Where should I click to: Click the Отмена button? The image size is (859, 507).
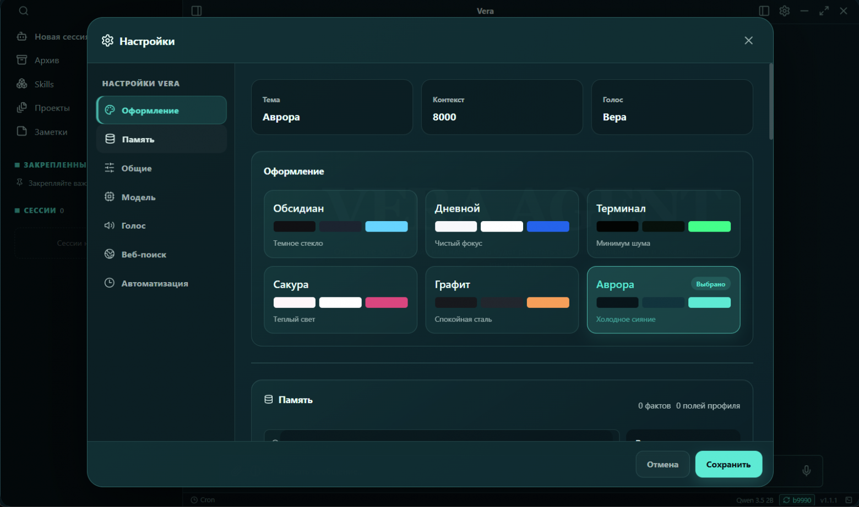662,465
